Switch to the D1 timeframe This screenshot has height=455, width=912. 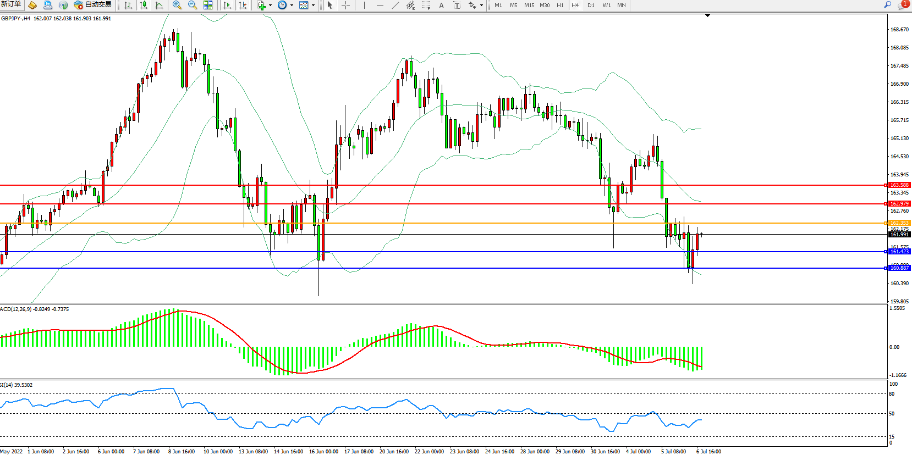pyautogui.click(x=591, y=5)
